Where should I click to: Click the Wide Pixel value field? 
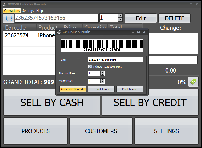(x=94, y=81)
